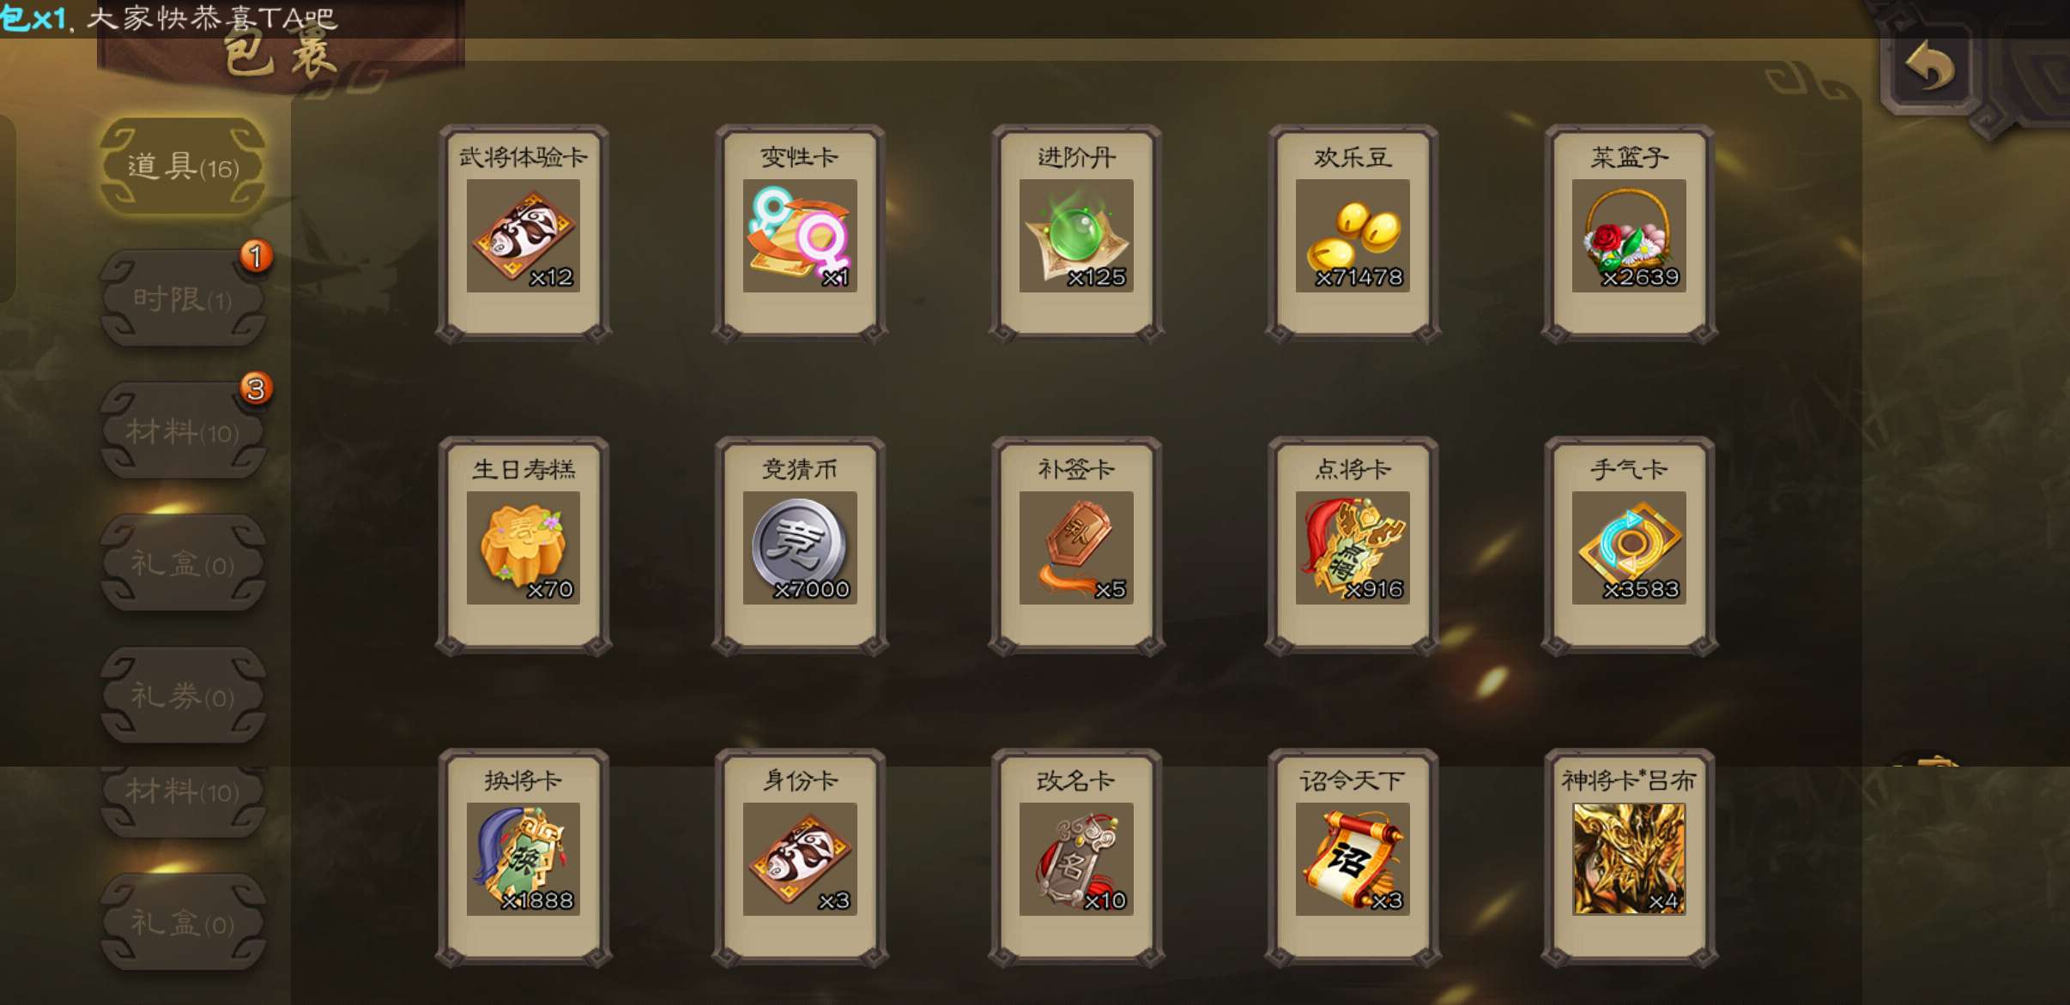
Task: Select the 诏令天下 scroll item
Action: pyautogui.click(x=1353, y=858)
